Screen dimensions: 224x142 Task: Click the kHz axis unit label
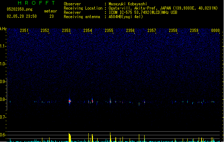point(3,29)
